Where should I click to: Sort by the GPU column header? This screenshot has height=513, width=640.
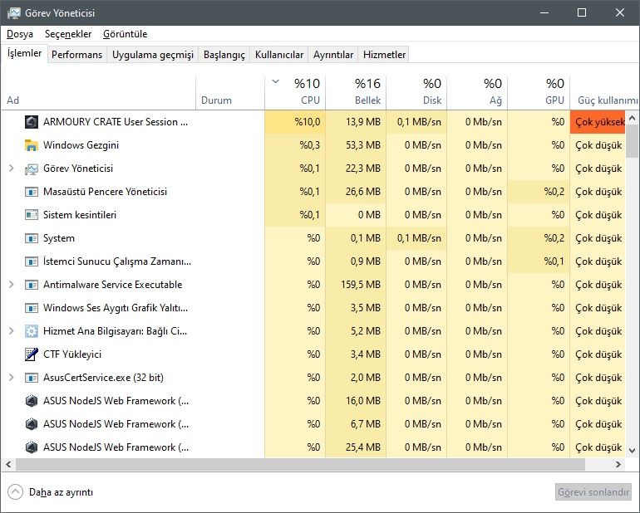539,93
